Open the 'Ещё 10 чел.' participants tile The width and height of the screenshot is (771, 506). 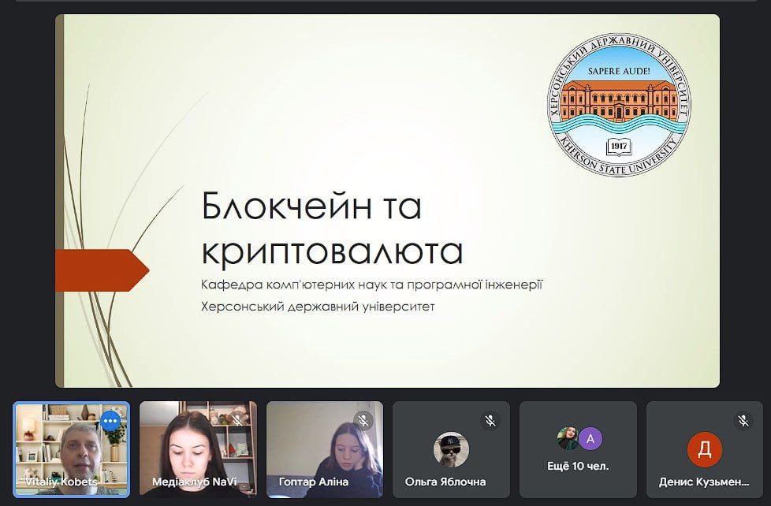[579, 449]
